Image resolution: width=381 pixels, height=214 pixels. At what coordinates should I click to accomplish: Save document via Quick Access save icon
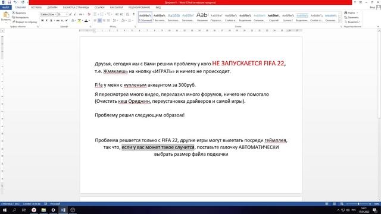[x=9, y=2]
